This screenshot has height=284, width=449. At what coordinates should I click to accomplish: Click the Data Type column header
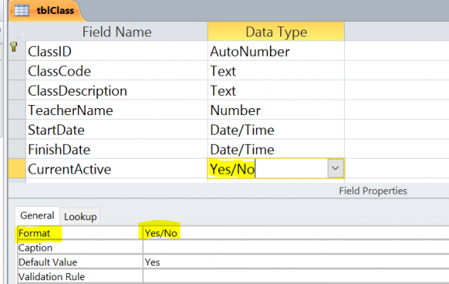tap(275, 31)
